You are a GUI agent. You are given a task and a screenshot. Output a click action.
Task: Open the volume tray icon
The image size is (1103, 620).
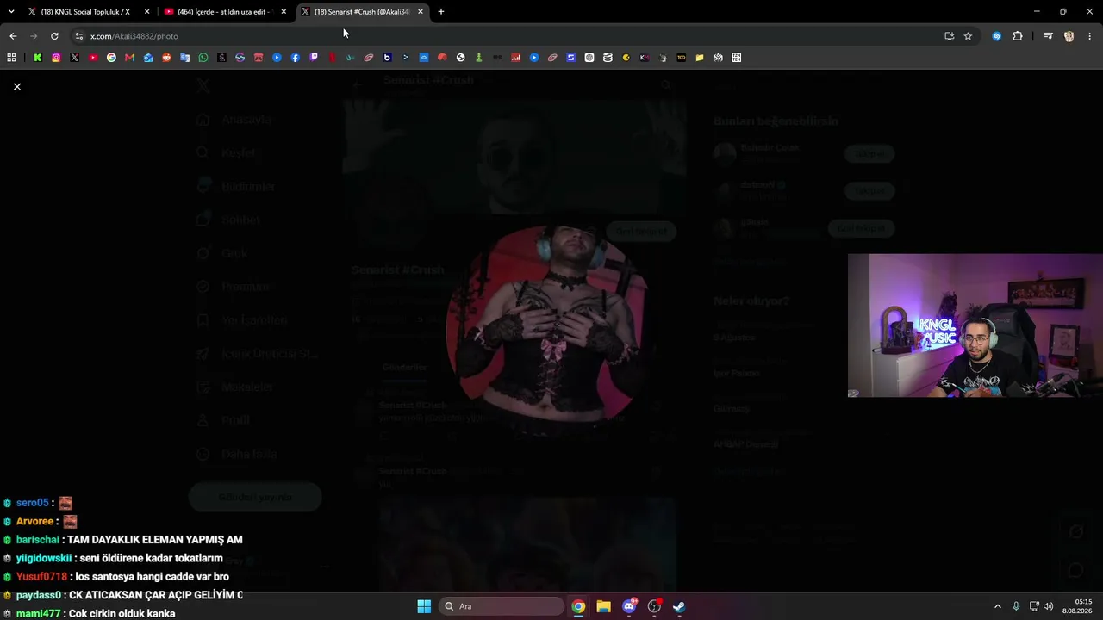pos(1048,606)
